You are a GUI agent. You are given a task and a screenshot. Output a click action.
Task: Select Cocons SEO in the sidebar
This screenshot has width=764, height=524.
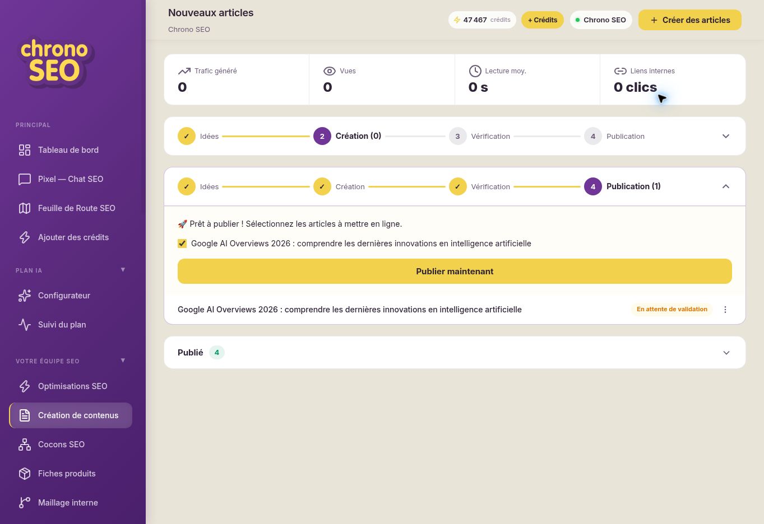point(71,445)
